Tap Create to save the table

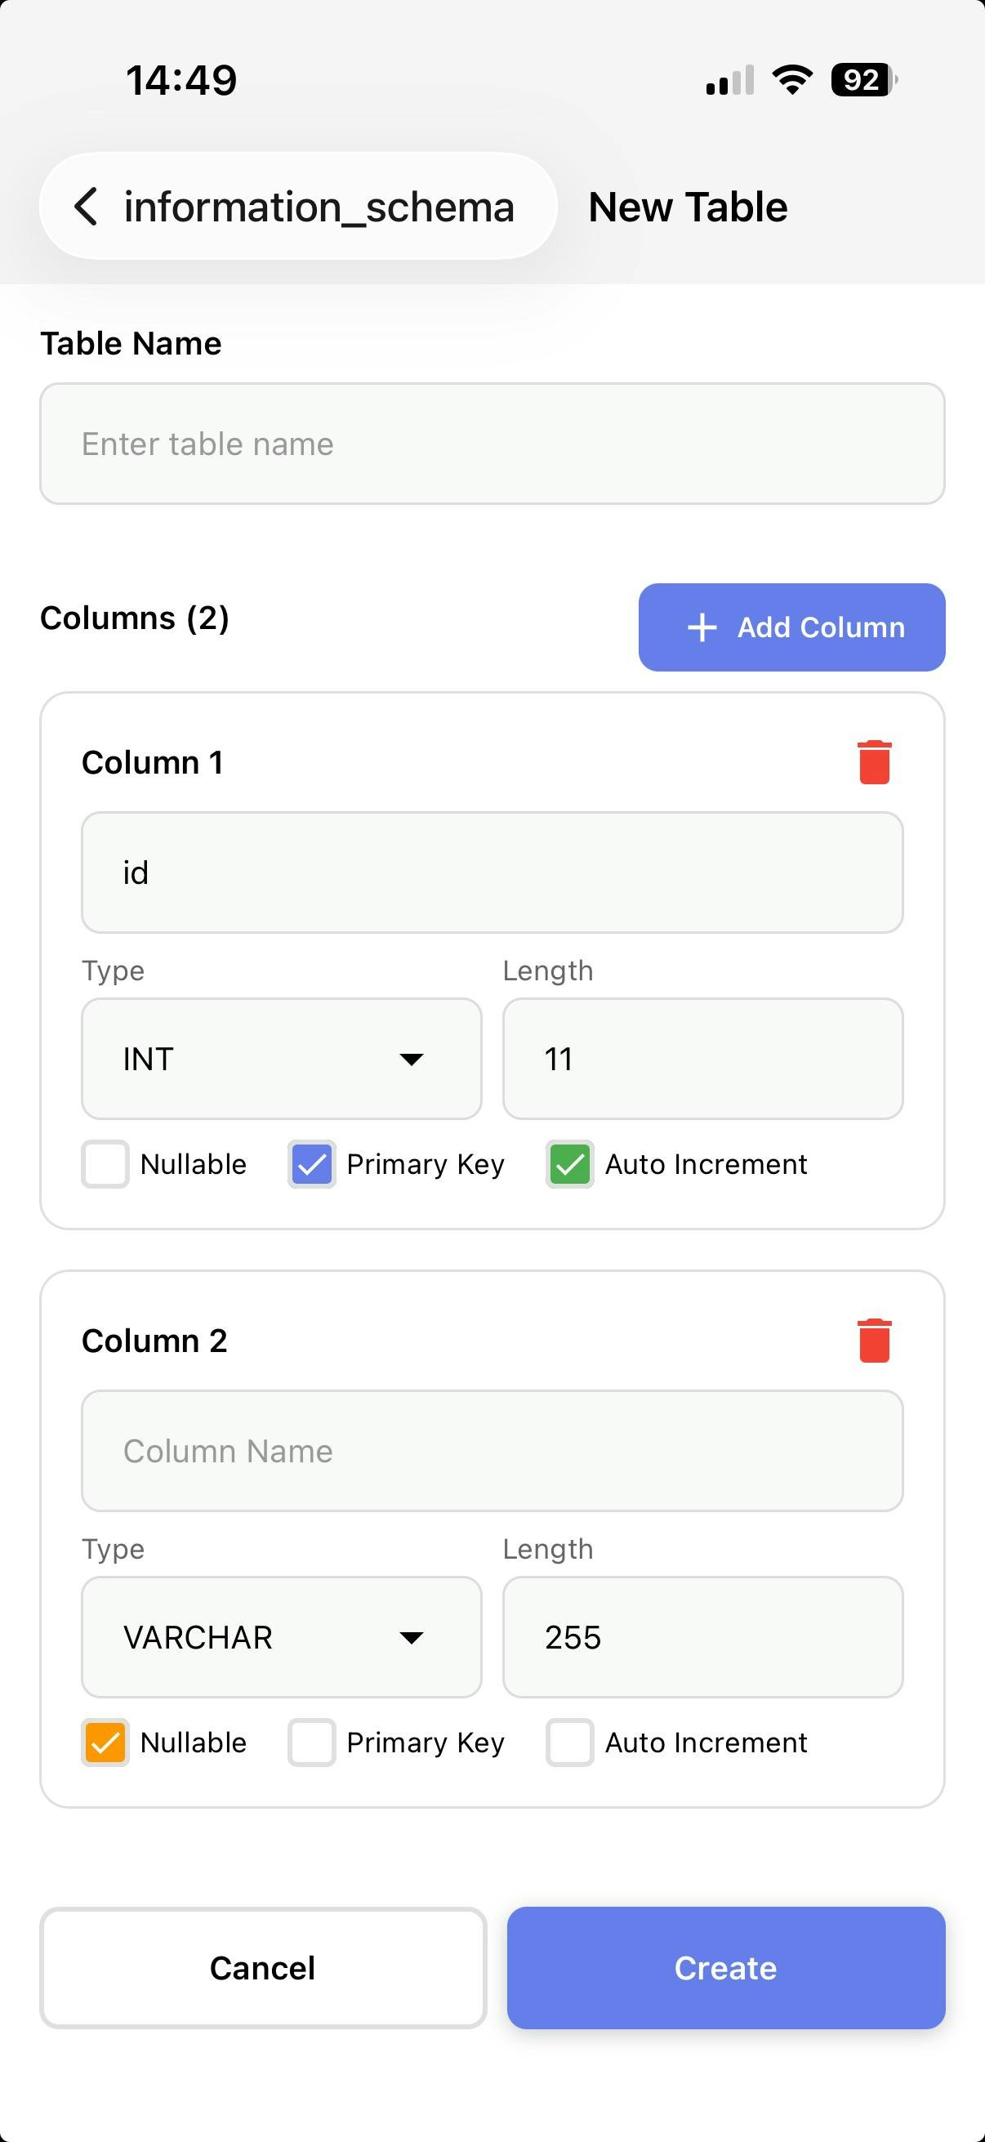coord(725,1968)
